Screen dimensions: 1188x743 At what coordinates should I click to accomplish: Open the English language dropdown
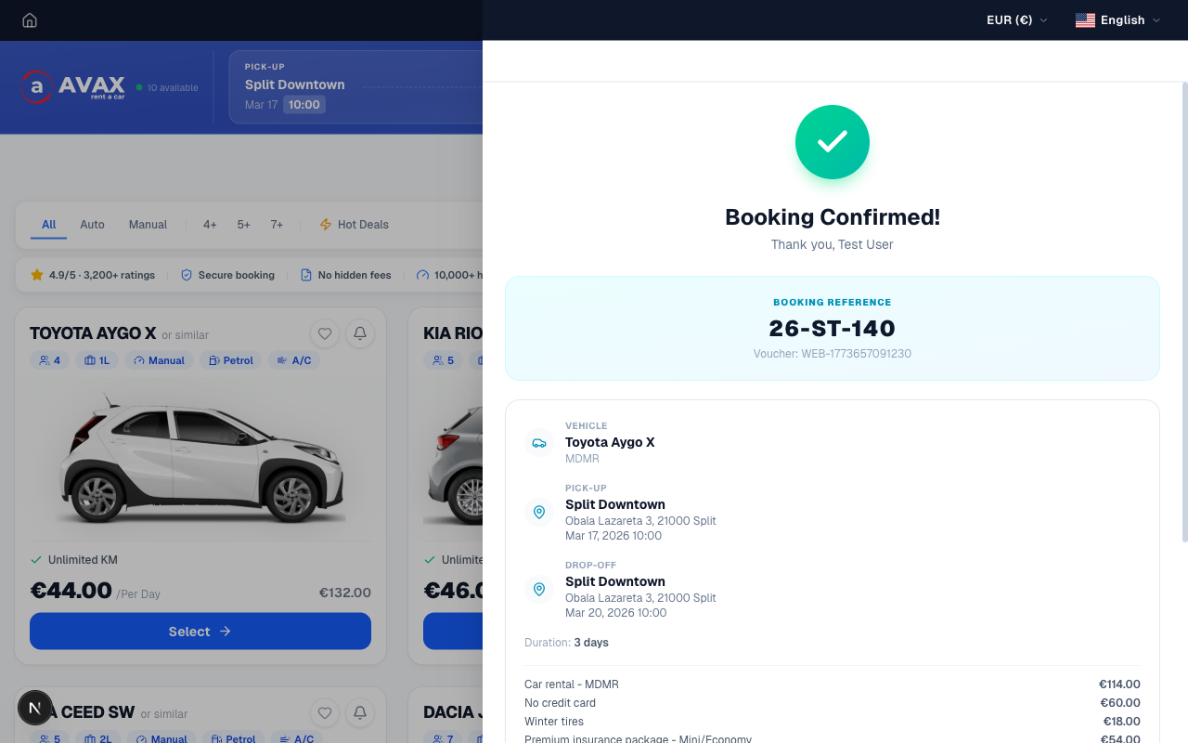pos(1117,20)
